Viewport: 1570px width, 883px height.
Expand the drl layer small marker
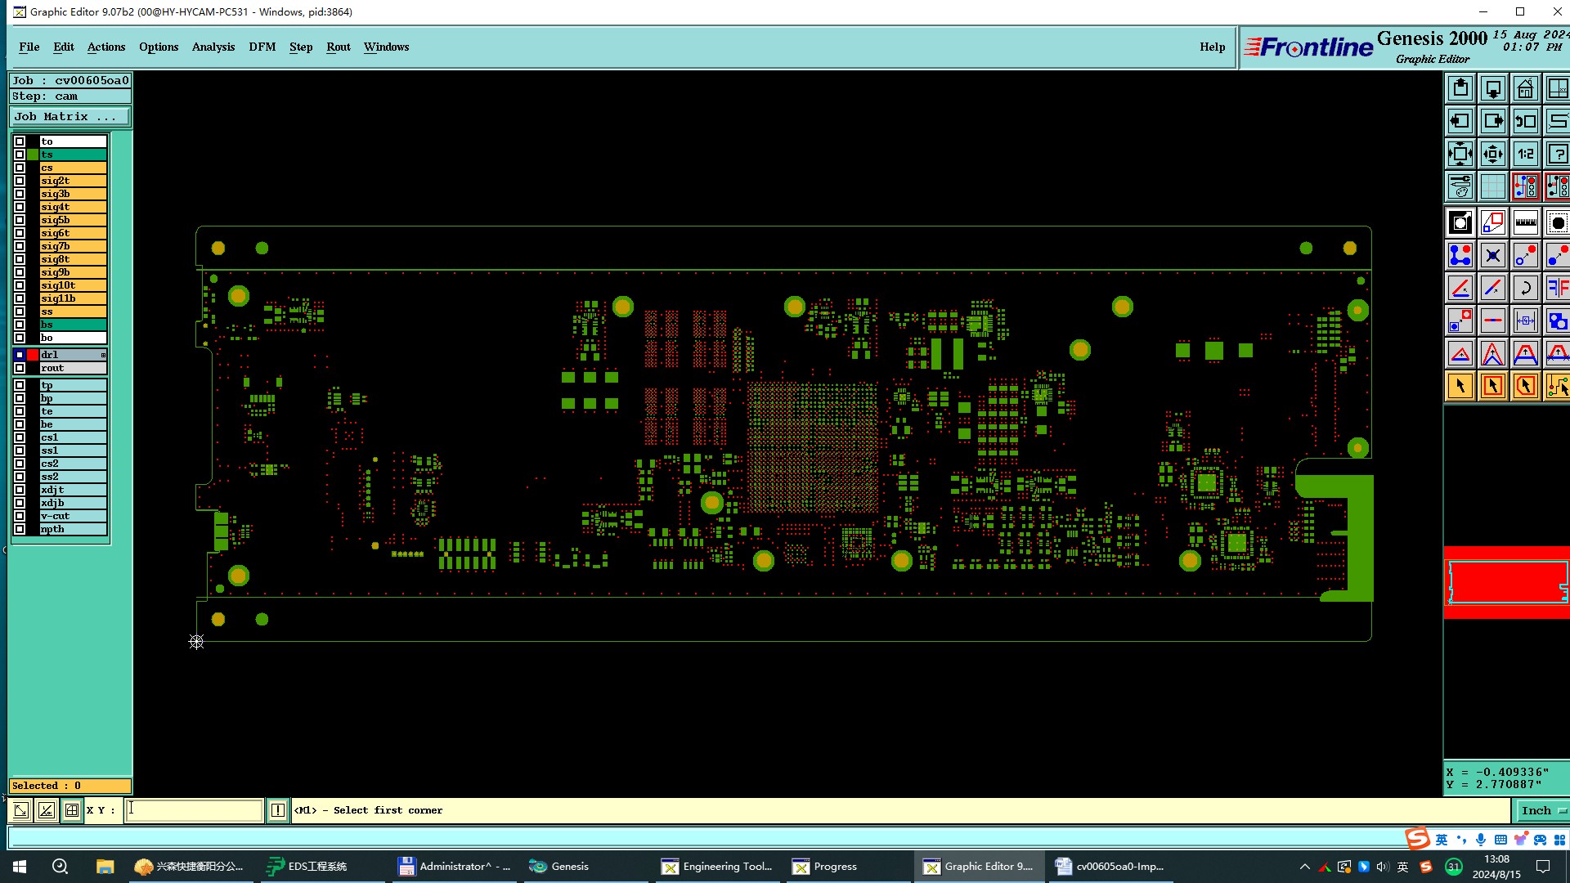pyautogui.click(x=103, y=355)
